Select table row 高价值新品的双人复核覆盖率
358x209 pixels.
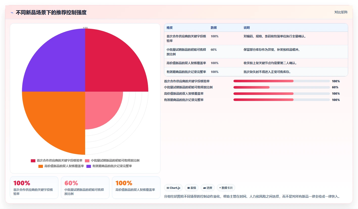[256, 63]
